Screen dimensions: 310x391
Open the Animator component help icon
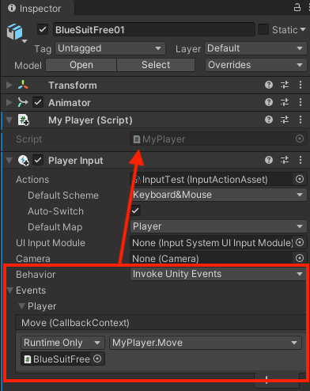click(269, 102)
